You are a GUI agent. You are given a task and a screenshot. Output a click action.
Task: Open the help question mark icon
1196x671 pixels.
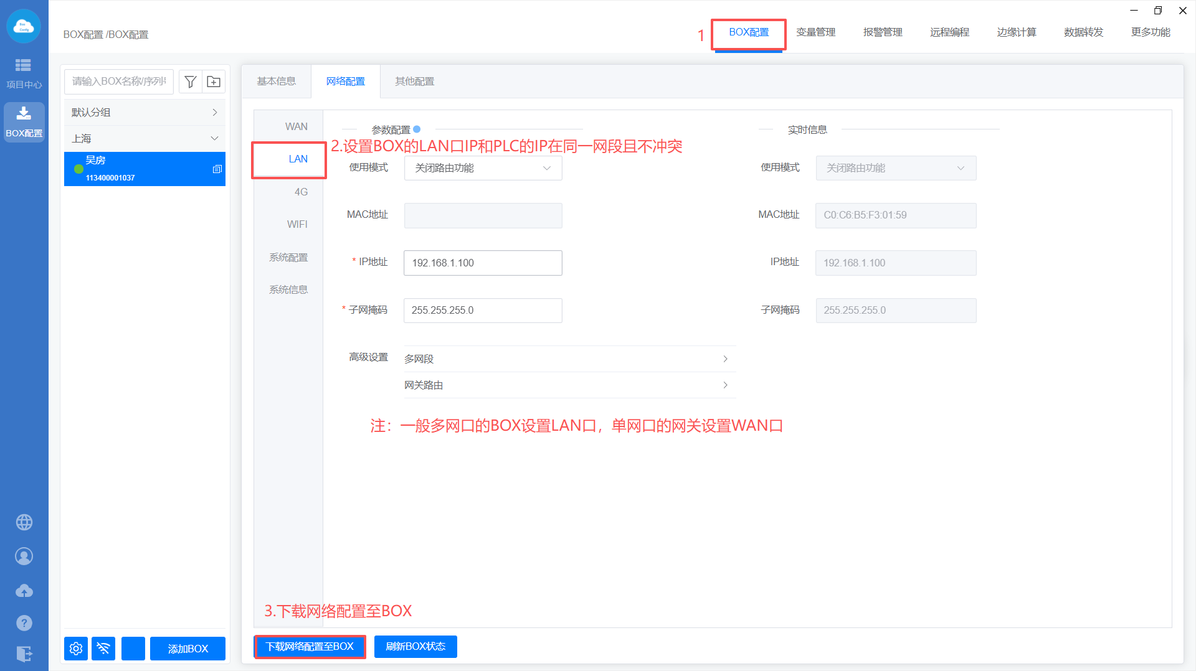(x=24, y=622)
